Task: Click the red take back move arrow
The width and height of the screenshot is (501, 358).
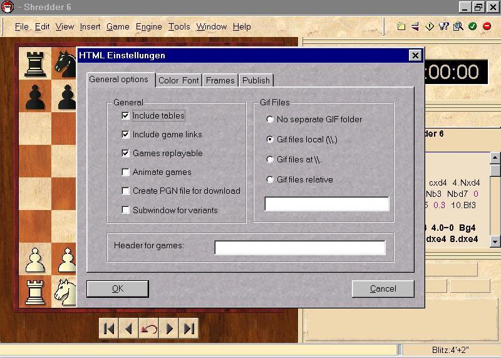Action: click(x=149, y=329)
